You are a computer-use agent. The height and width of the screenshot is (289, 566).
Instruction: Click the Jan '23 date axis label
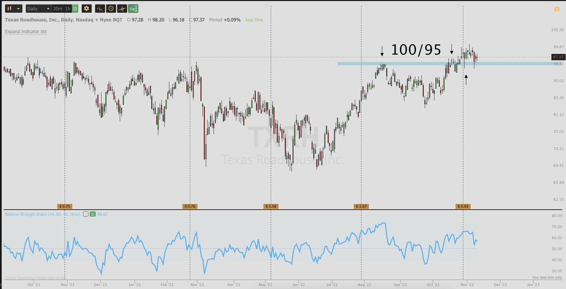click(533, 285)
